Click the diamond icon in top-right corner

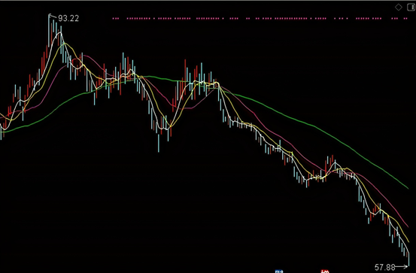pos(398,8)
